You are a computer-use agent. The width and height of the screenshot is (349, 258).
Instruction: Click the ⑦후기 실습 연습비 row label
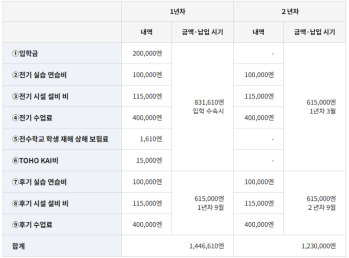39,182
